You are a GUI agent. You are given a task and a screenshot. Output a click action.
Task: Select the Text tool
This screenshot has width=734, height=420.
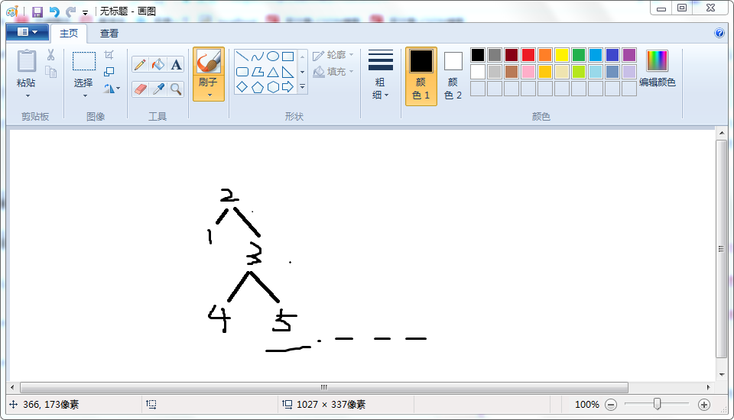(176, 64)
